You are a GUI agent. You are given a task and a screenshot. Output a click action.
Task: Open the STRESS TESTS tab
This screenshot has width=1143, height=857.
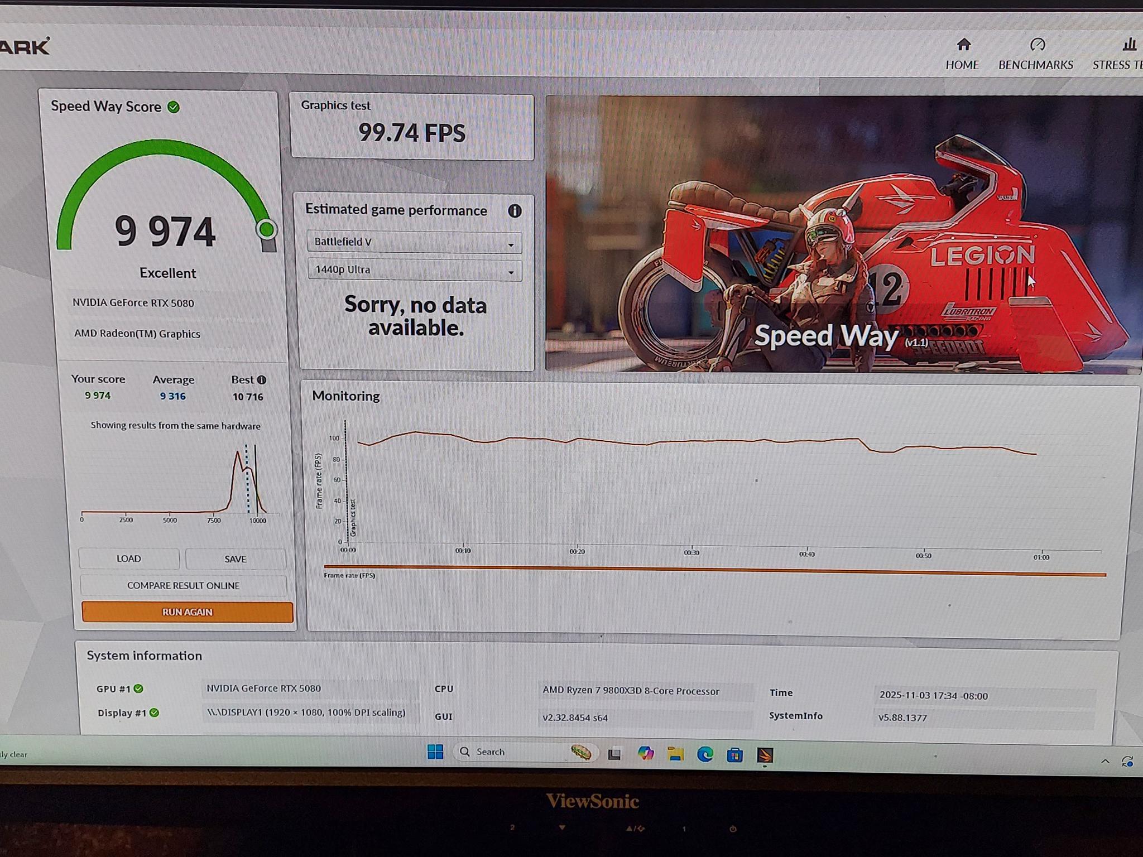(1117, 54)
